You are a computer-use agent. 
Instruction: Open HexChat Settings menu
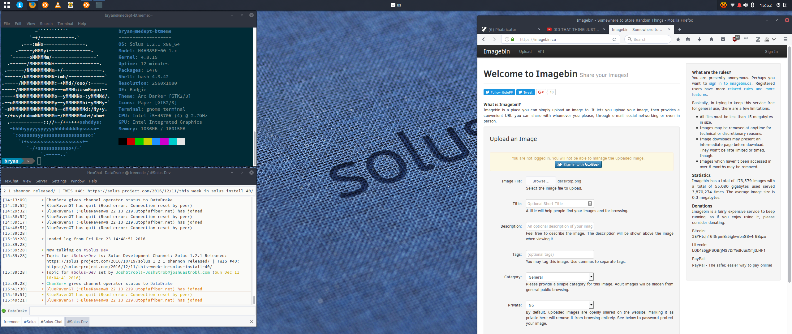59,181
